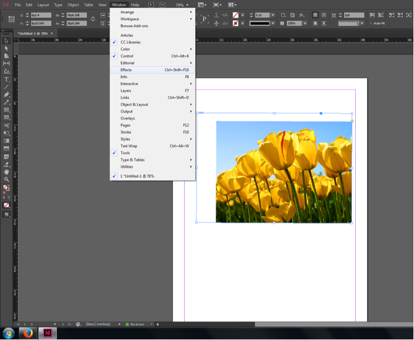Toggle Formatting Affects Container button in toolbox

(4, 198)
